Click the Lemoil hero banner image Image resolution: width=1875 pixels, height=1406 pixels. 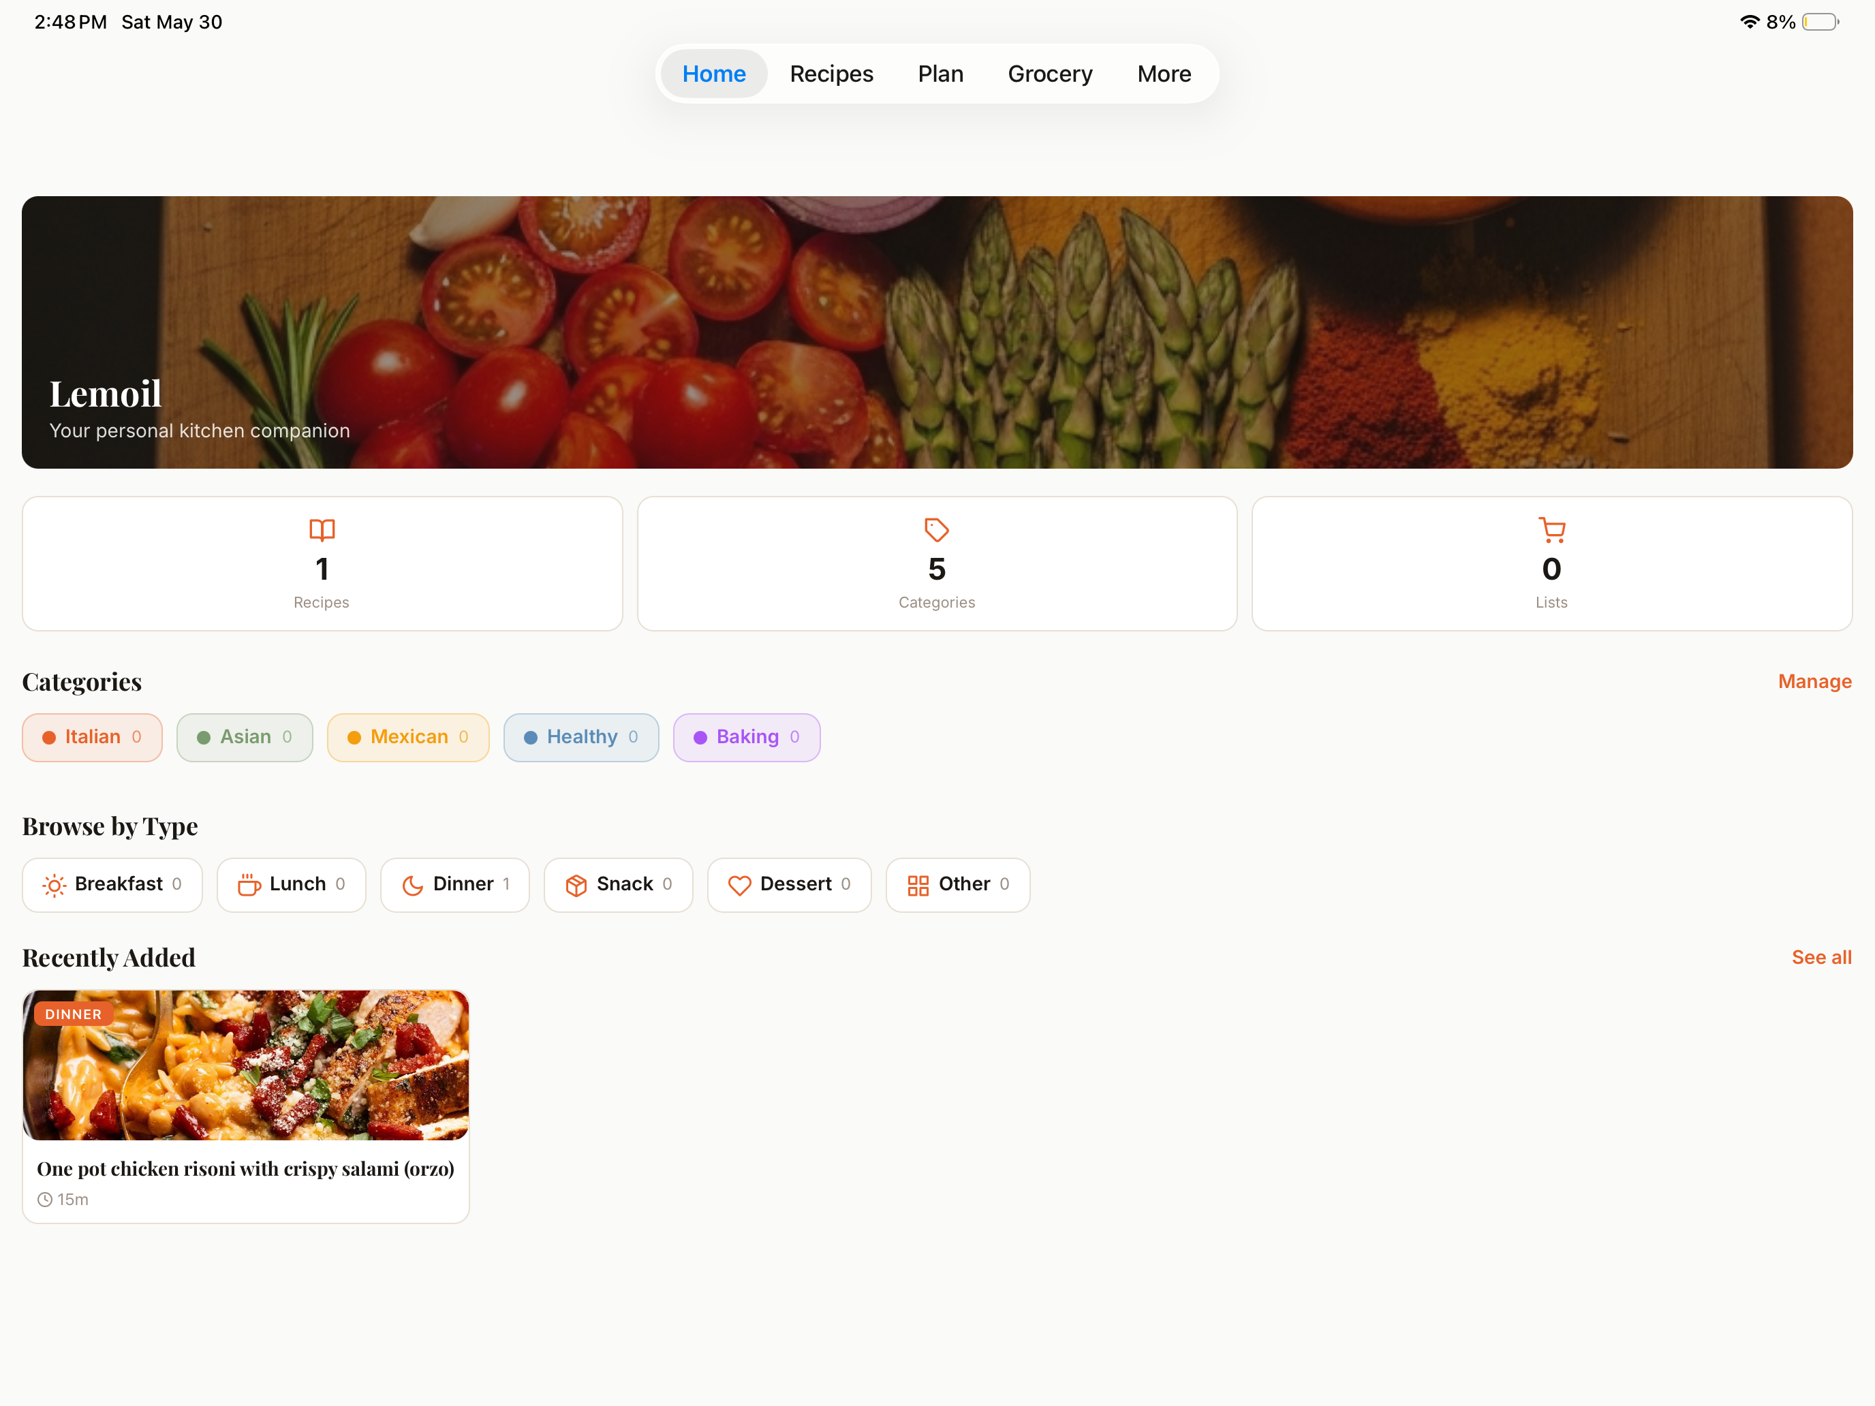click(937, 332)
